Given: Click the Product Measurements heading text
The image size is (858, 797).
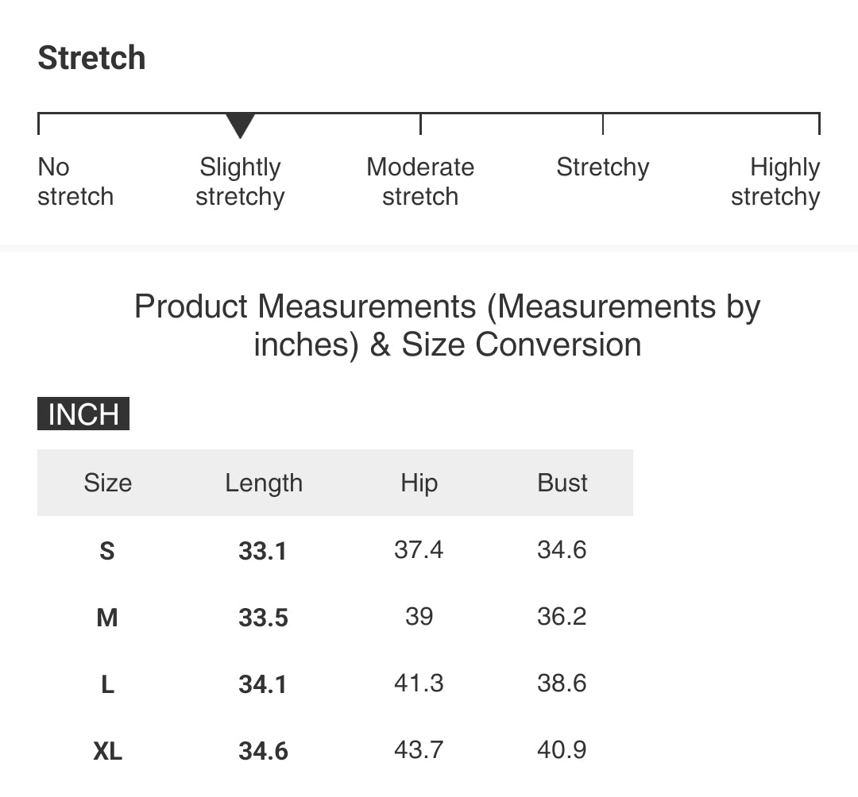Looking at the screenshot, I should pos(447,325).
